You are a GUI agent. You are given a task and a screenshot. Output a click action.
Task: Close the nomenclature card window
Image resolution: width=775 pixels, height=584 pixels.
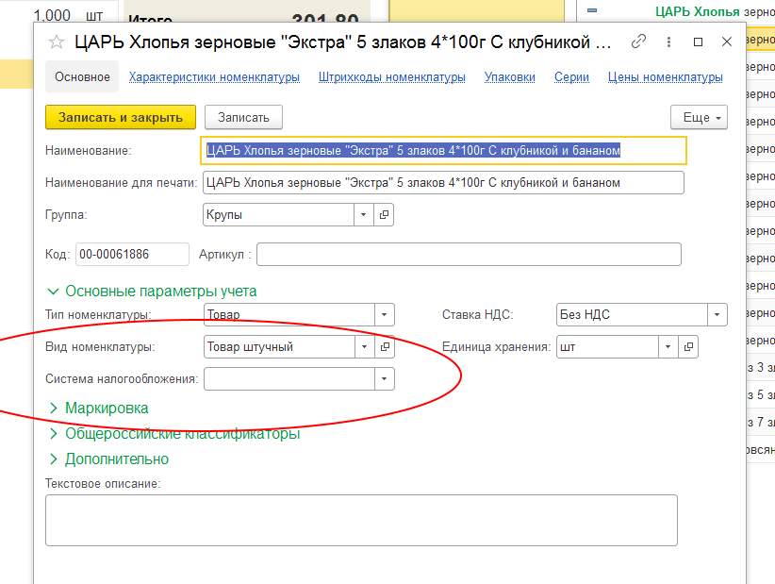pyautogui.click(x=727, y=42)
